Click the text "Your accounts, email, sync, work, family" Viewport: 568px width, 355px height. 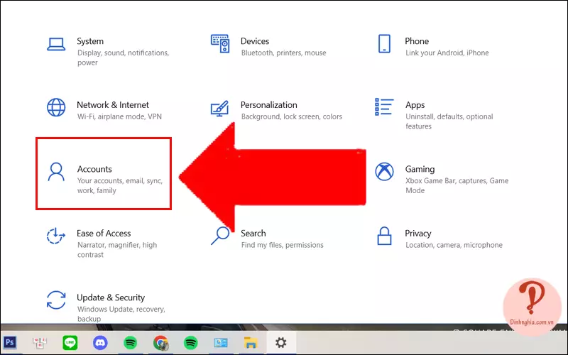[x=120, y=185]
